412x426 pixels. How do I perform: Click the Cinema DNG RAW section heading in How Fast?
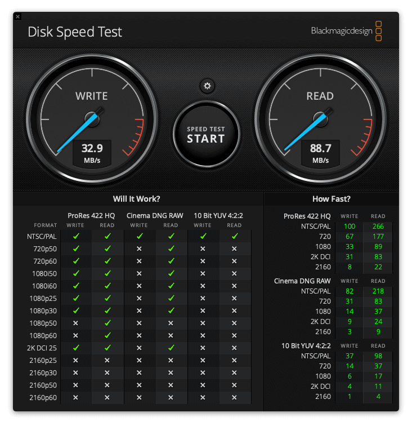click(x=302, y=281)
